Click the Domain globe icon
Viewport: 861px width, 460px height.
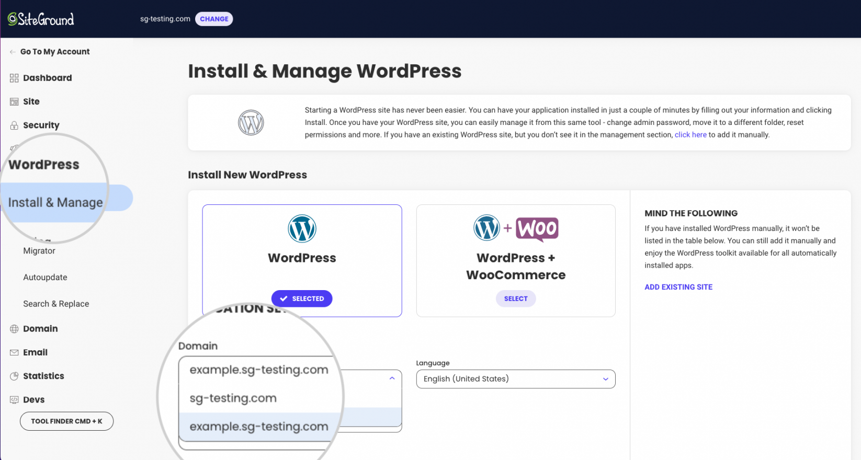pos(14,329)
